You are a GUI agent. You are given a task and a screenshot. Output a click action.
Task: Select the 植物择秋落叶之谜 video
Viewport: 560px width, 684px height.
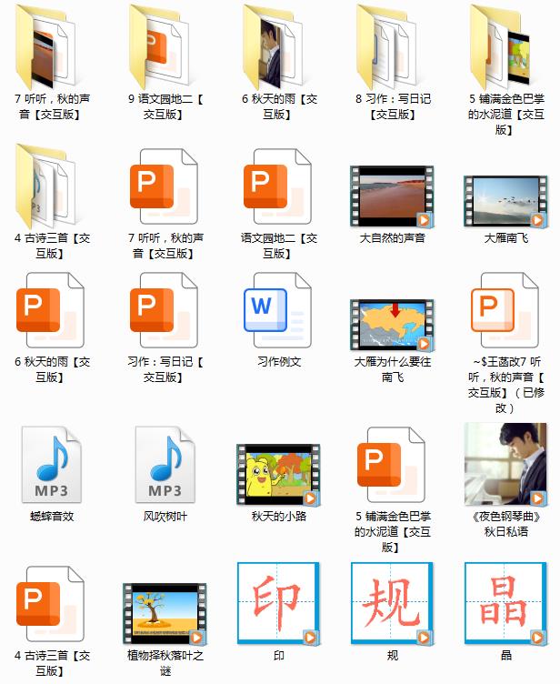click(x=165, y=614)
